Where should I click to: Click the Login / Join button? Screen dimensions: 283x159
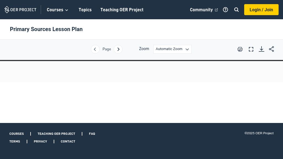261,10
